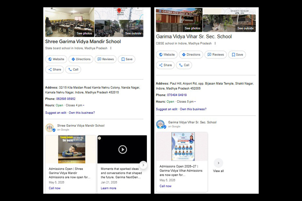Click 'CBSE school in Indore' subtitle
Image resolution: width=302 pixels, height=201 pixels.
(x=184, y=43)
